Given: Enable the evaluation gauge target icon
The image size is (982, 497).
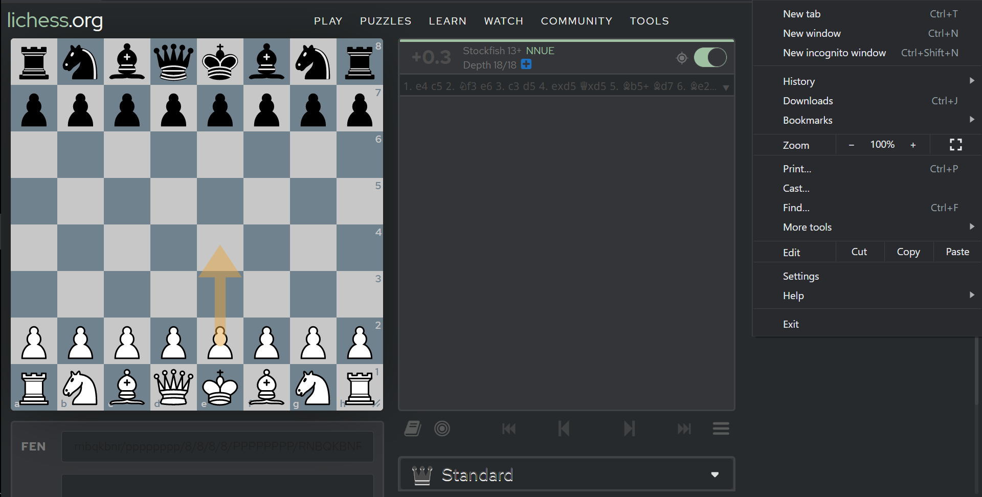Looking at the screenshot, I should (682, 58).
